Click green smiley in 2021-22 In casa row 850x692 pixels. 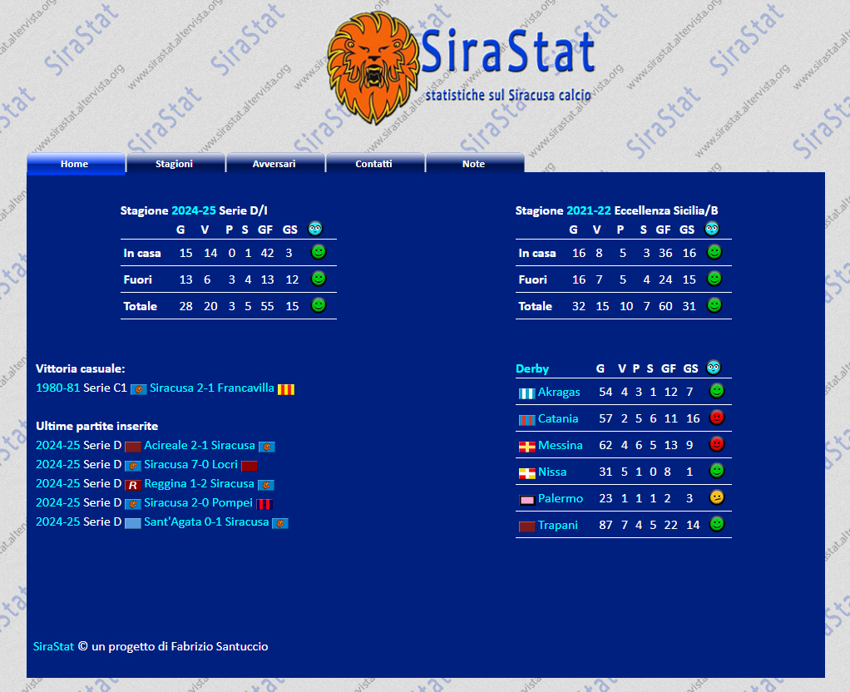[714, 252]
